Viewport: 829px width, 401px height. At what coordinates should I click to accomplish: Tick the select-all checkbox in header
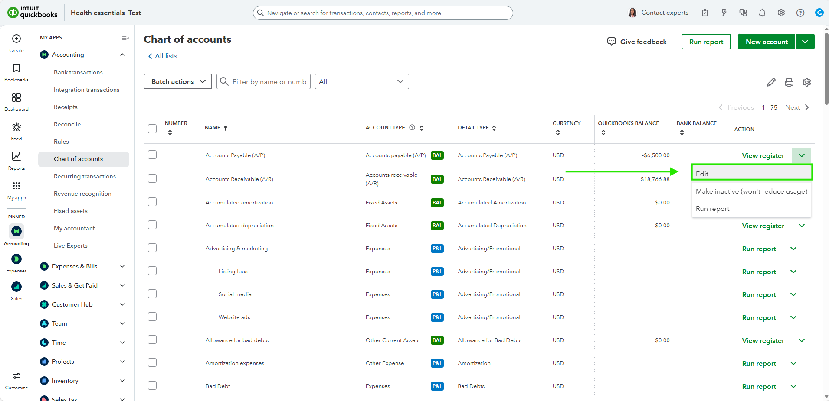click(152, 129)
